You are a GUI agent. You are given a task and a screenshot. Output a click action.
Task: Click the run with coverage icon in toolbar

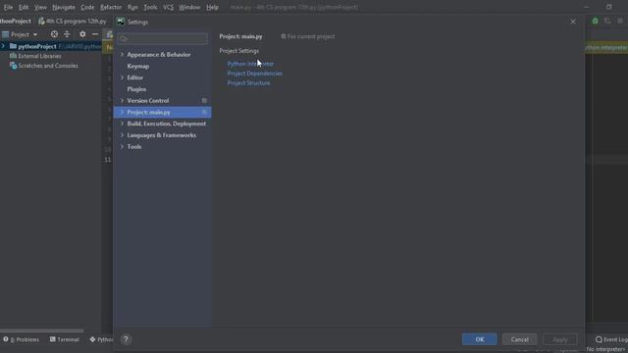click(x=607, y=21)
